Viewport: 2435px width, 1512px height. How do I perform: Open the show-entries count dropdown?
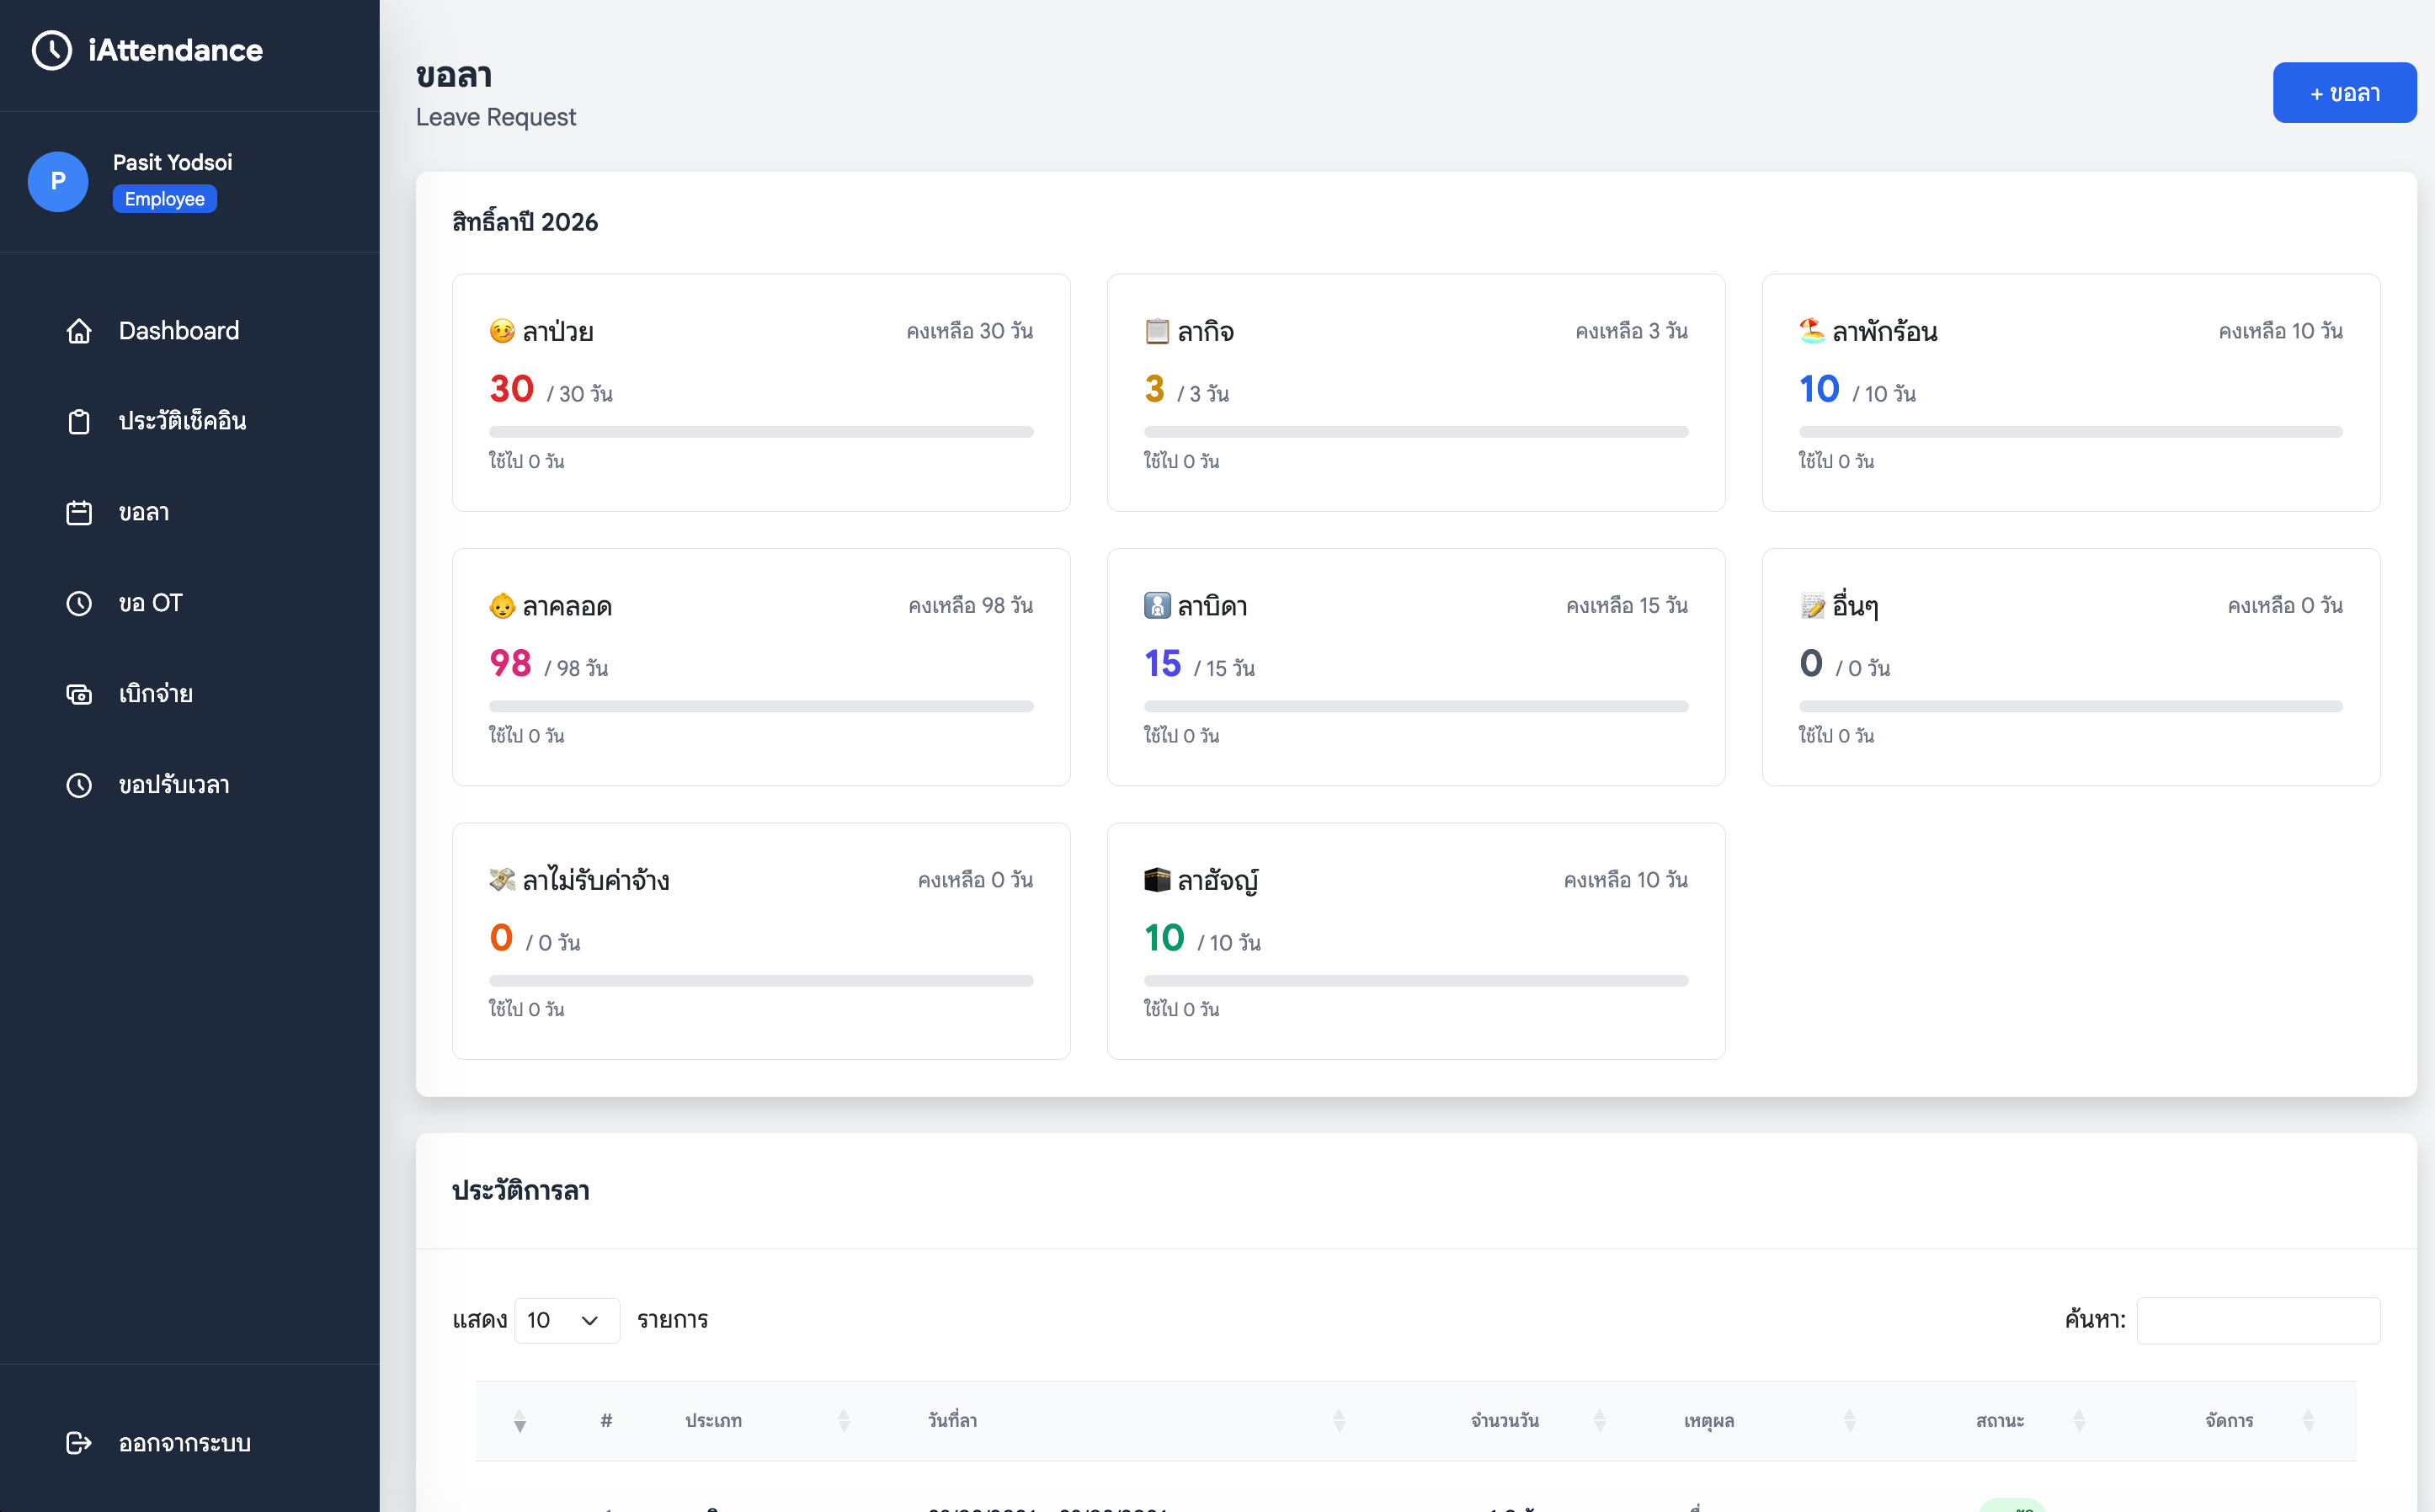566,1320
